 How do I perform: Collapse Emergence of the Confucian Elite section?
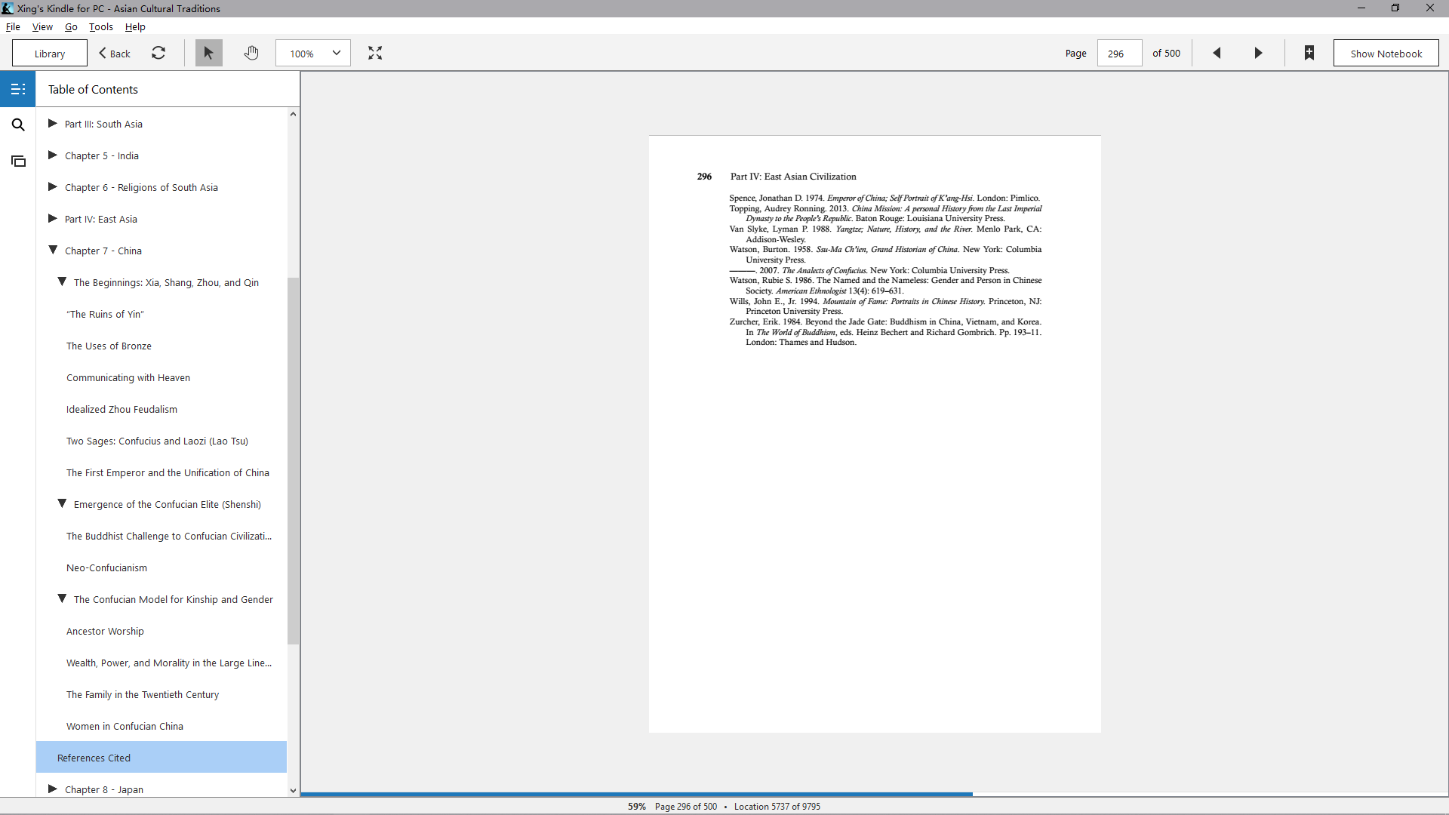tap(62, 503)
